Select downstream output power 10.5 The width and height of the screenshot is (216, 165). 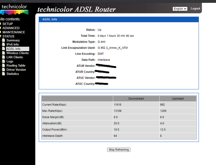(116, 130)
